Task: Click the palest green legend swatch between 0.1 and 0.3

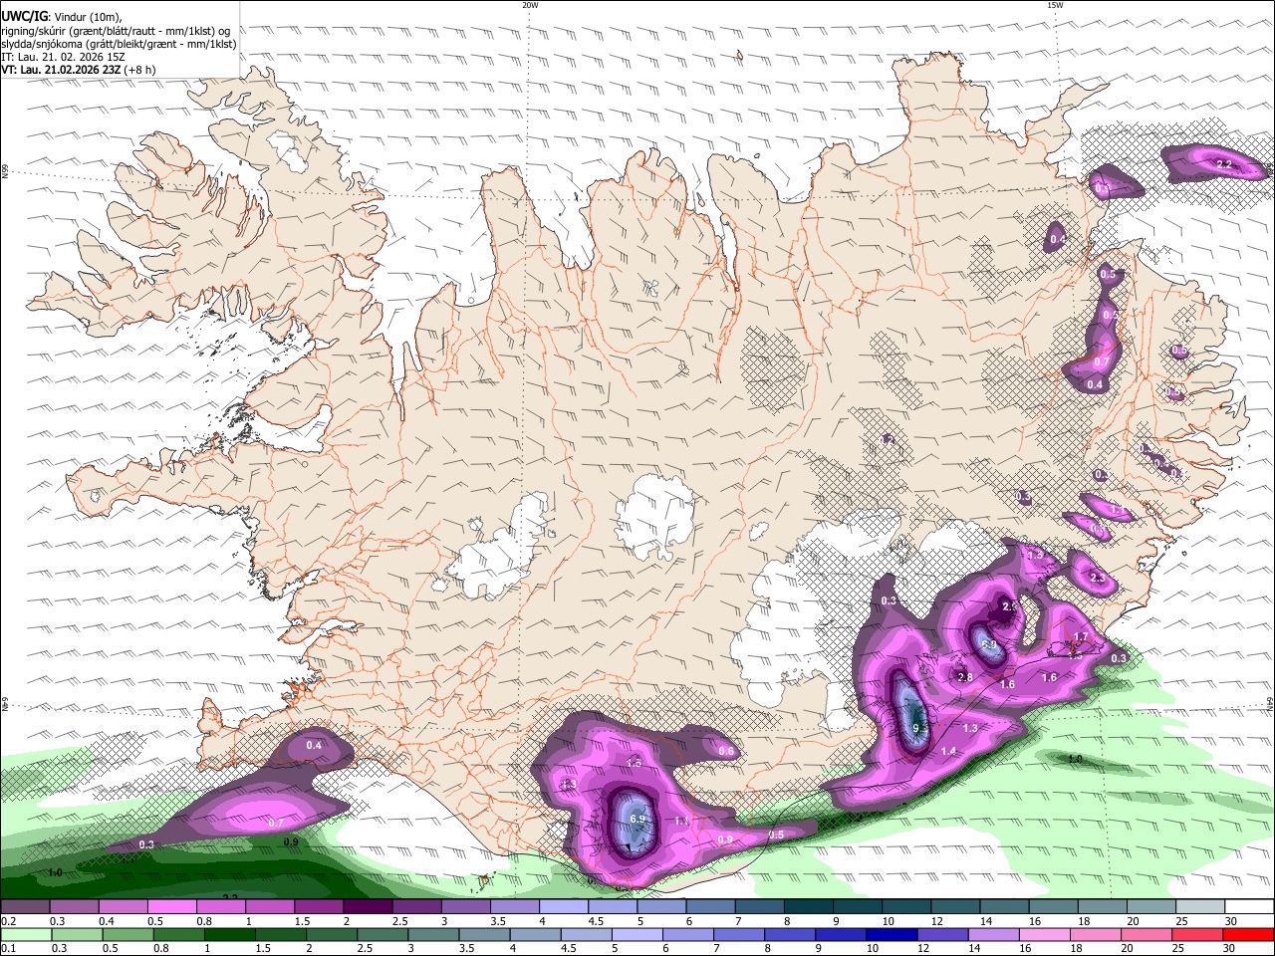Action: tap(26, 934)
